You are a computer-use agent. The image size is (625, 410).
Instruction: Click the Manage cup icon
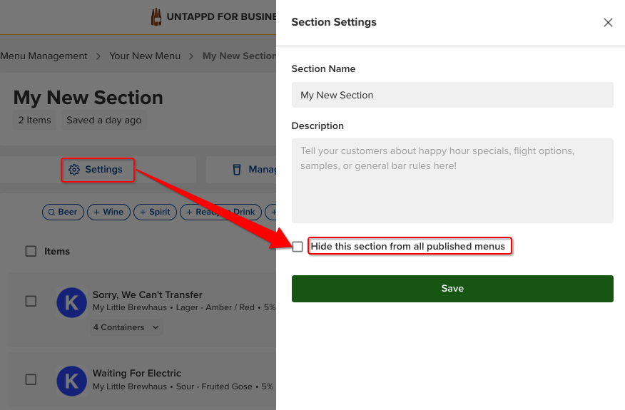237,170
